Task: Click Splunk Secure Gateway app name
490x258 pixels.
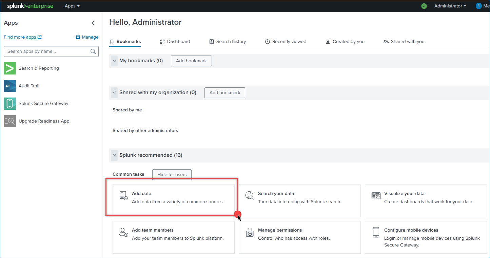Action: point(43,104)
